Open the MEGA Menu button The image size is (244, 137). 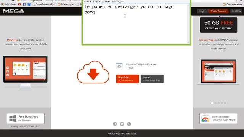click(236, 11)
